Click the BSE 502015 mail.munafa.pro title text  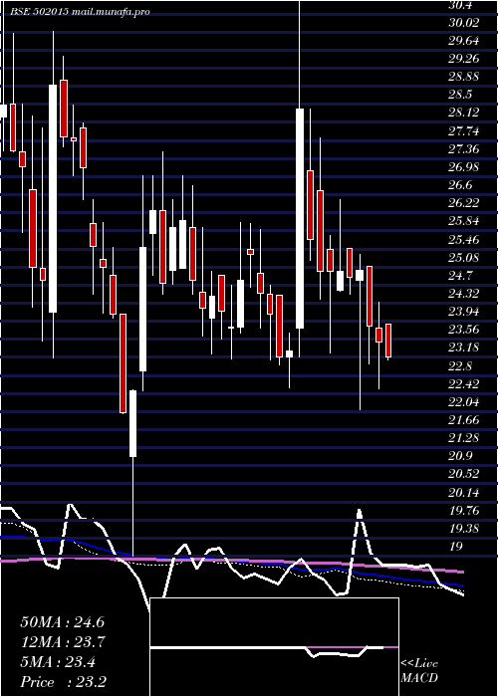[80, 12]
